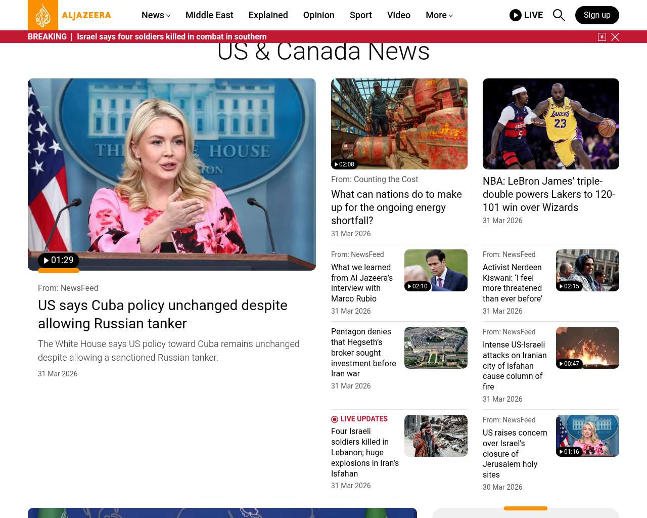Open the LIVE UPDATES Israeli soldiers story
This screenshot has width=647, height=518.
point(364,452)
